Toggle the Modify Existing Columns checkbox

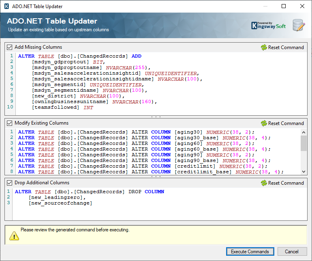click(9, 123)
